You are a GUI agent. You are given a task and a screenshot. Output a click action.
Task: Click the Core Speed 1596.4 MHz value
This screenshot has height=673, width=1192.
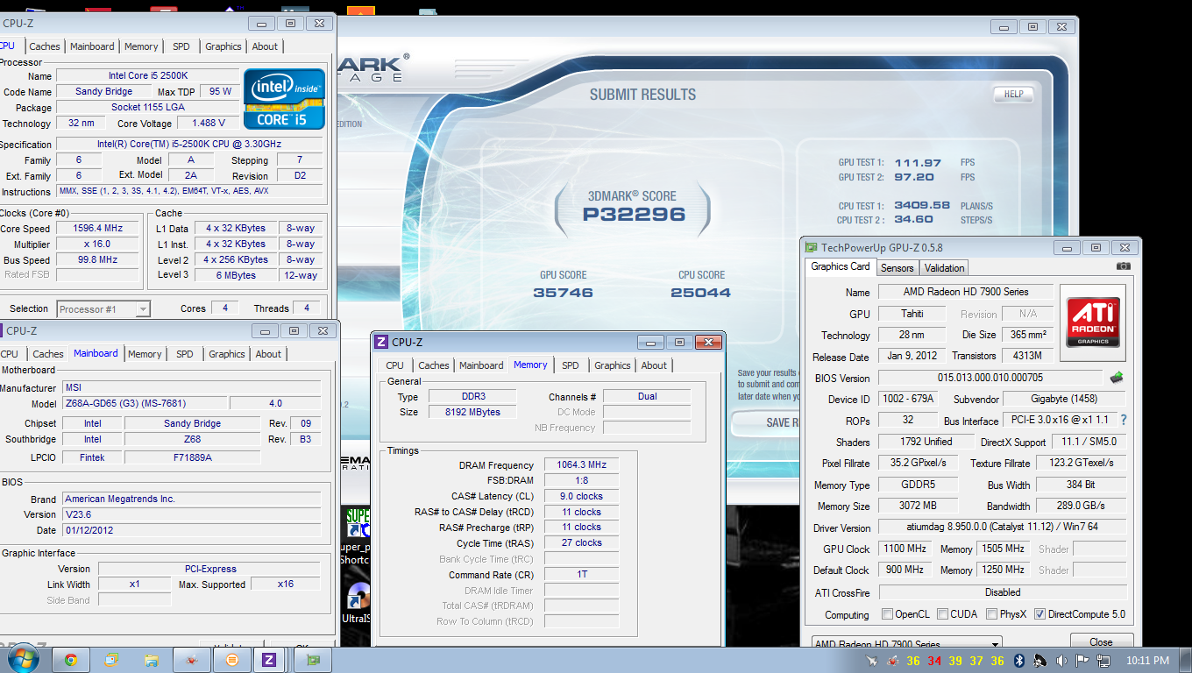[97, 228]
